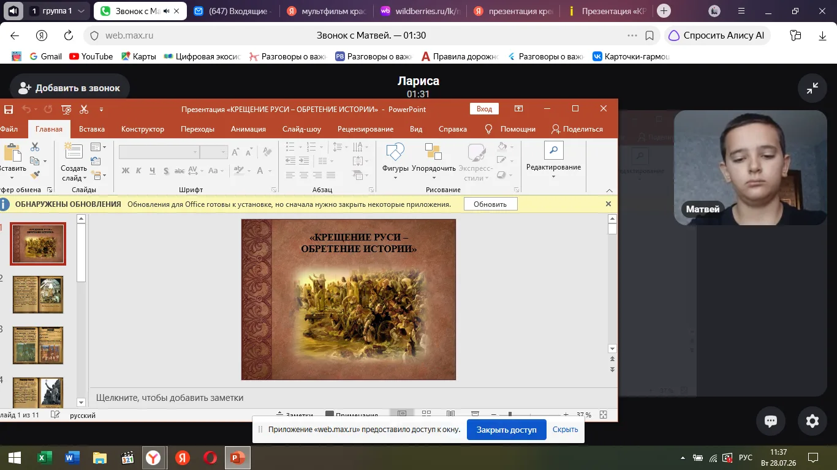Customize the Quick Access Toolbar dropdown

click(x=102, y=110)
